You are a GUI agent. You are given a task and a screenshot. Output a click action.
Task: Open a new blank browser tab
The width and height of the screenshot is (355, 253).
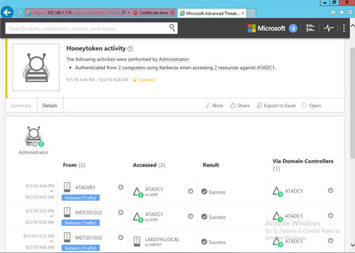click(252, 13)
